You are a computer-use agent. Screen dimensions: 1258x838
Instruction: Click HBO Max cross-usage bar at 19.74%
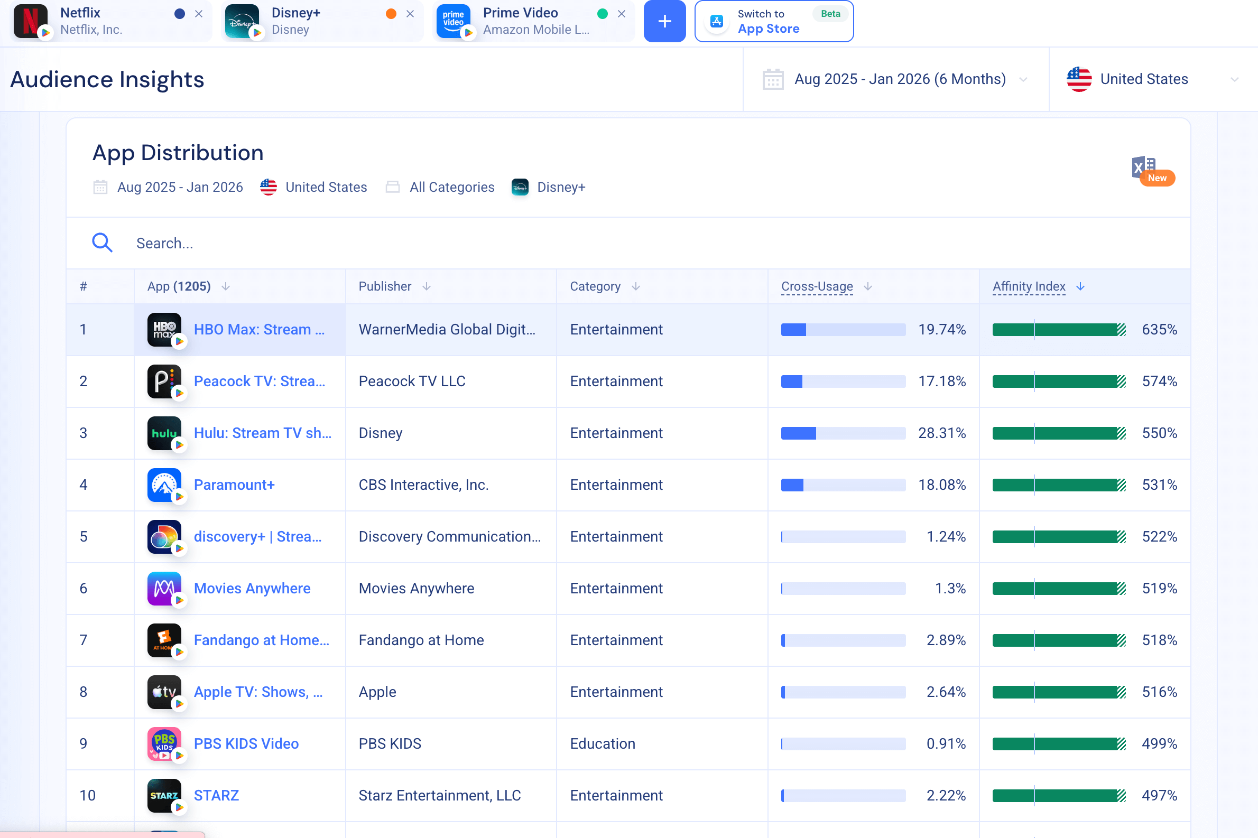843,330
